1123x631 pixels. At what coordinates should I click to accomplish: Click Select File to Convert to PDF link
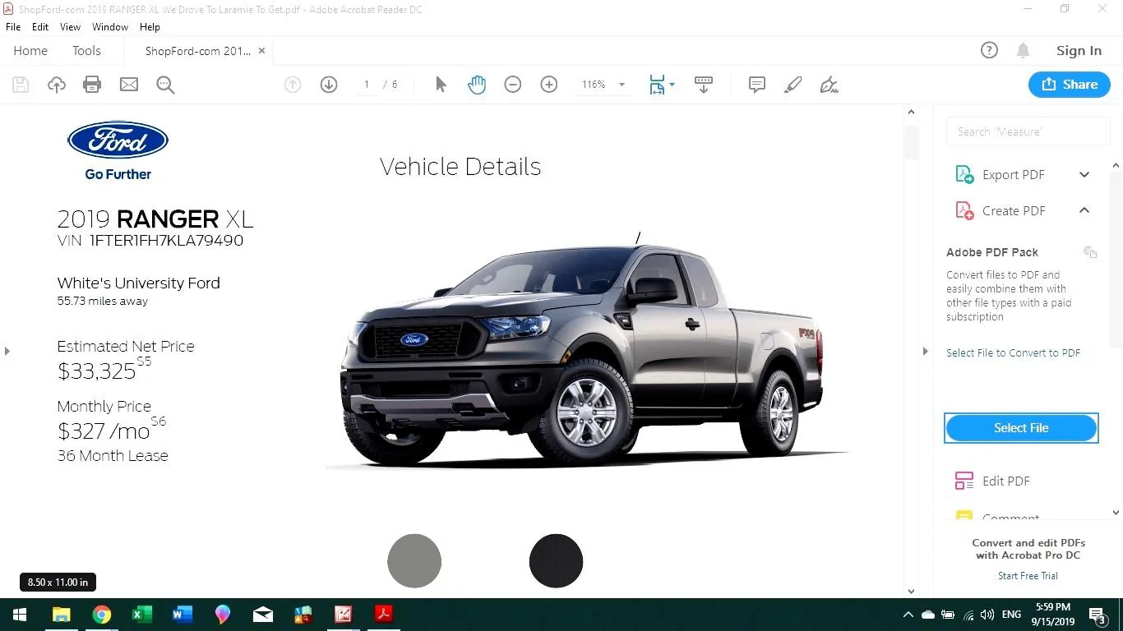click(x=1013, y=352)
